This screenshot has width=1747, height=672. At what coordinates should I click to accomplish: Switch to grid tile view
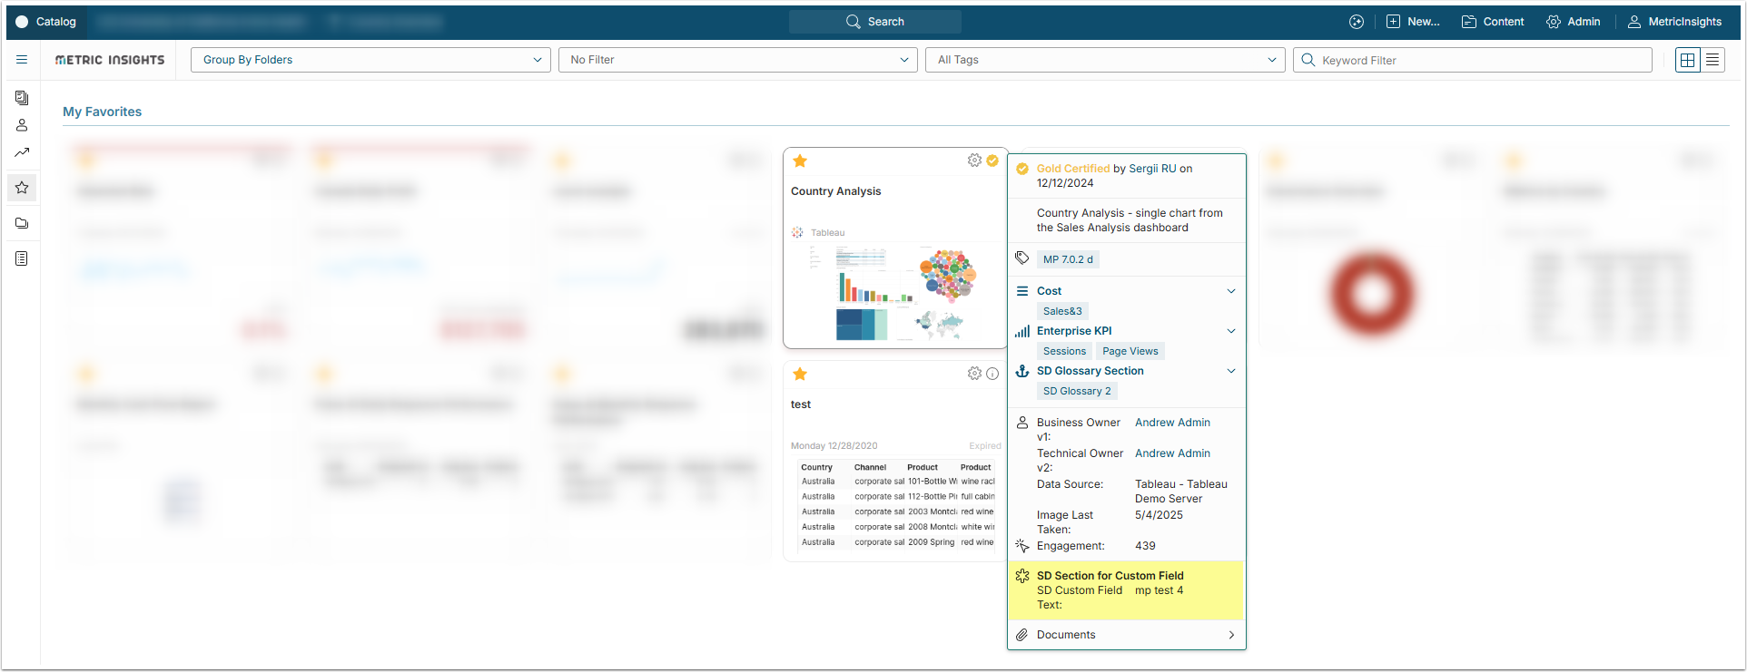pos(1688,60)
